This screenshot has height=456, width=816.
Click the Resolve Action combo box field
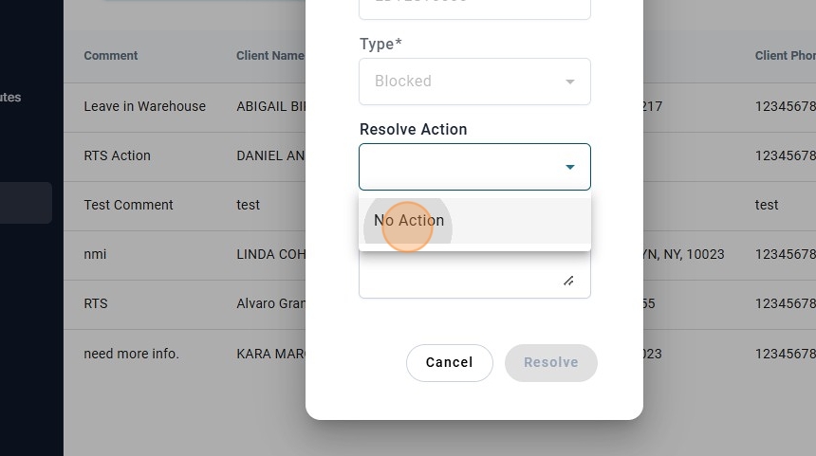pyautogui.click(x=460, y=167)
